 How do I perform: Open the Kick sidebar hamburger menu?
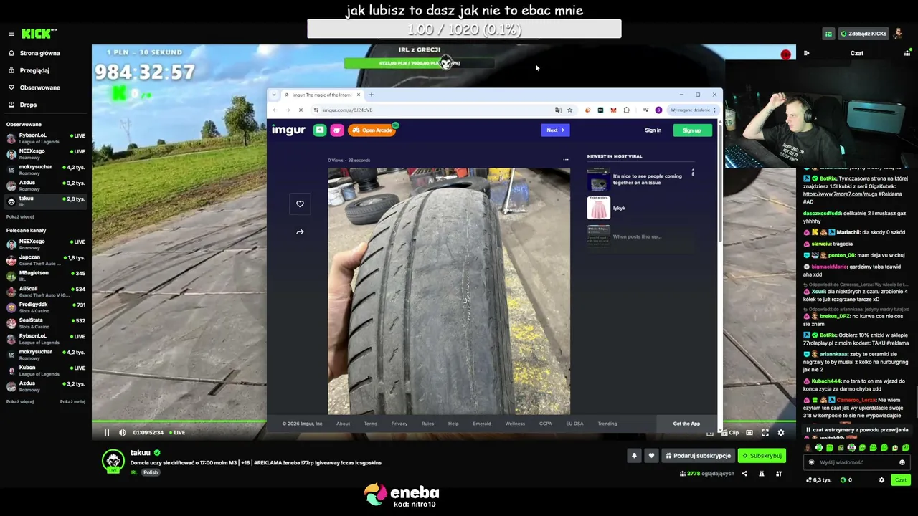point(11,34)
